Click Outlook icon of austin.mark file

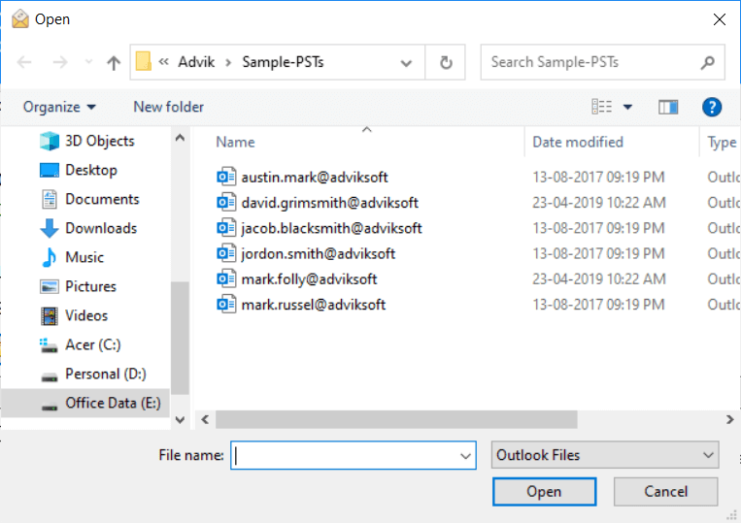click(x=226, y=177)
